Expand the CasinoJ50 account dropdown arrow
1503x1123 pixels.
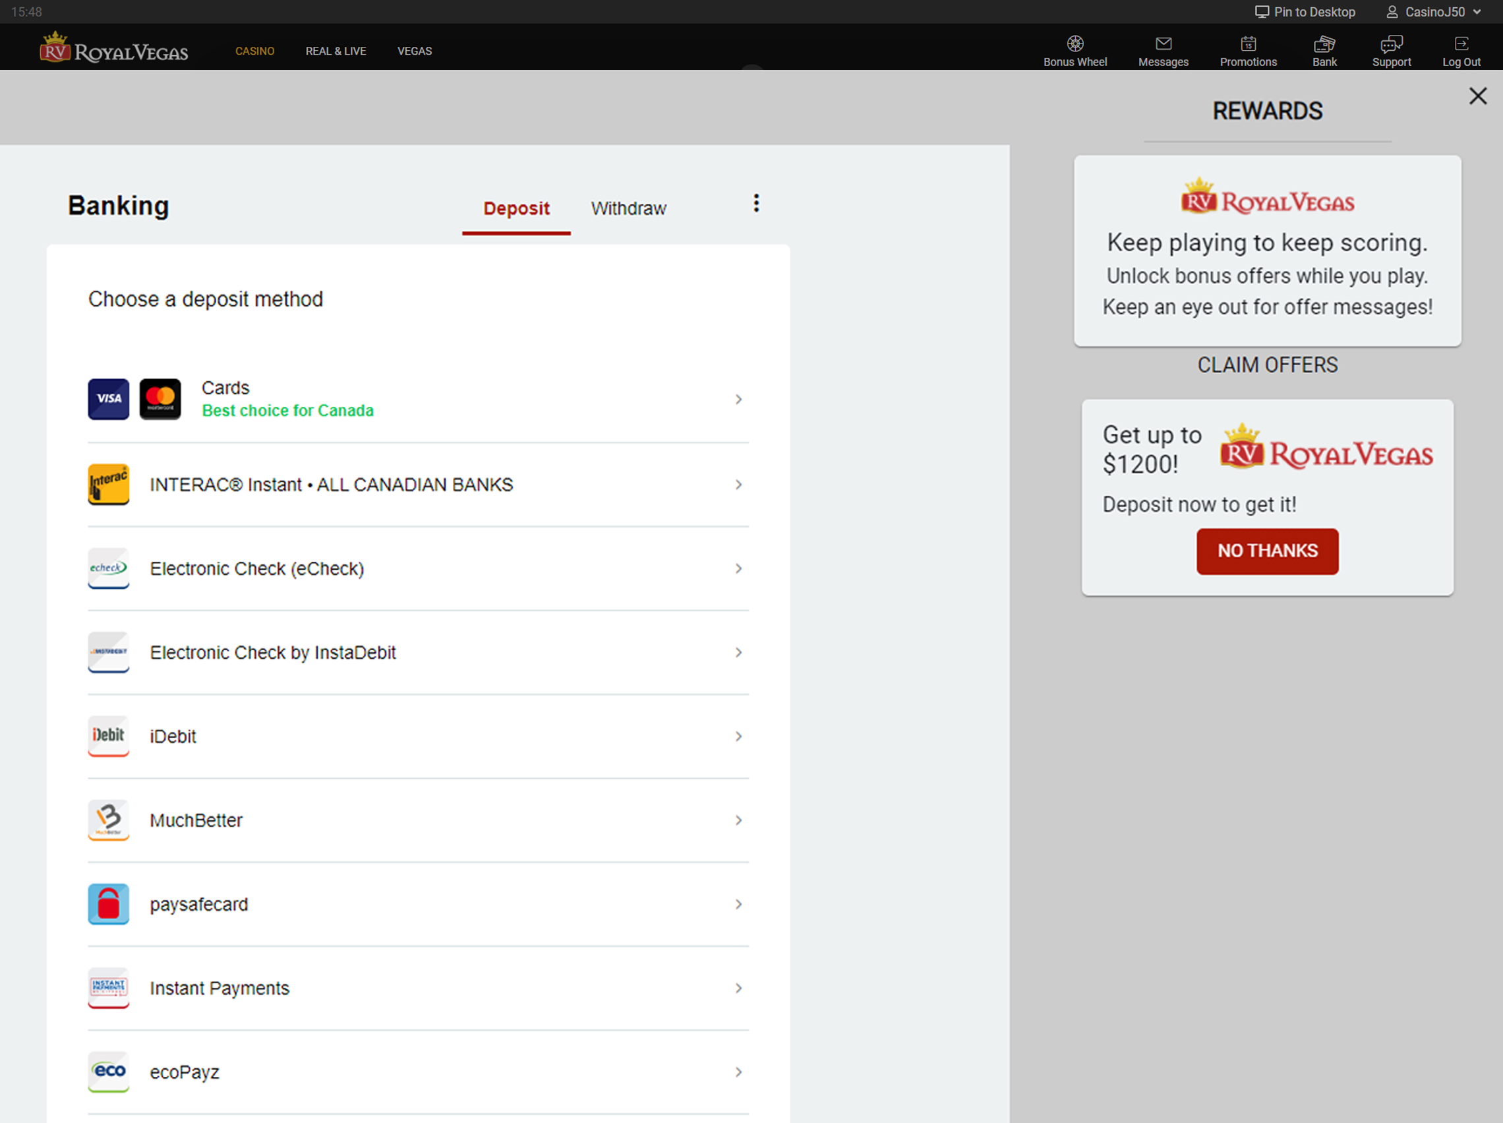click(1477, 12)
